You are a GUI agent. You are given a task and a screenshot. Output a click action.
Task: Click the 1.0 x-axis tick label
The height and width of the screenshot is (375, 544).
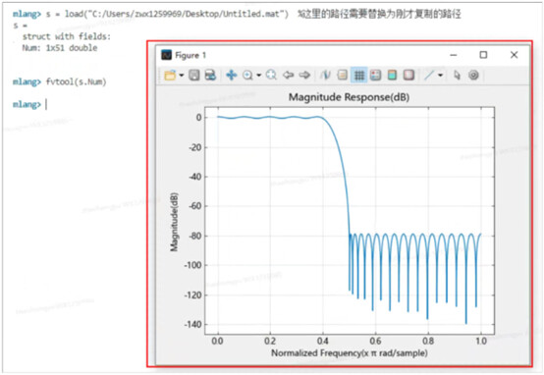point(481,341)
